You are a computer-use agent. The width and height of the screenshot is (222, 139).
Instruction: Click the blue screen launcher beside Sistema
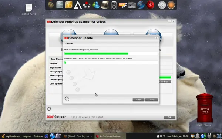[x=47, y=136]
